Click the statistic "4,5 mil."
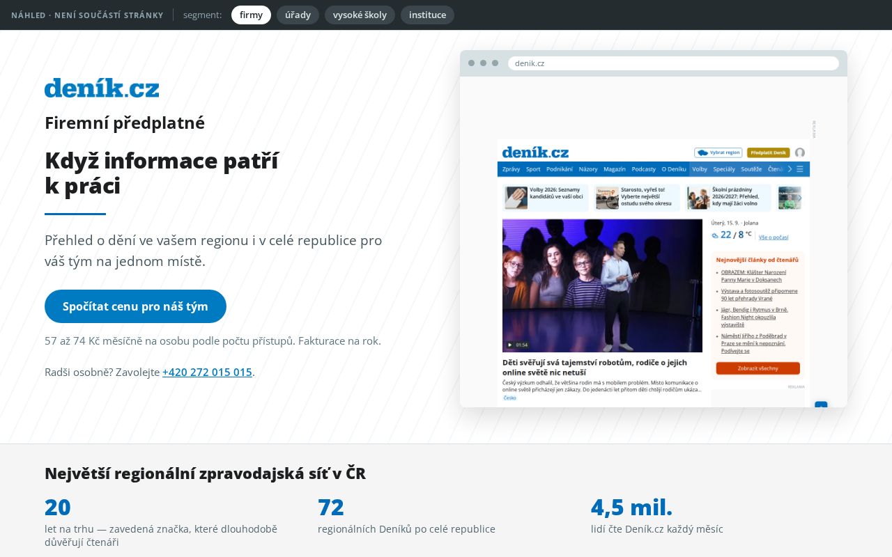The height and width of the screenshot is (557, 892). click(x=631, y=508)
